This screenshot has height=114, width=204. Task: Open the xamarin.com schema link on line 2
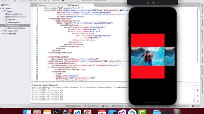pyautogui.click(x=83, y=10)
